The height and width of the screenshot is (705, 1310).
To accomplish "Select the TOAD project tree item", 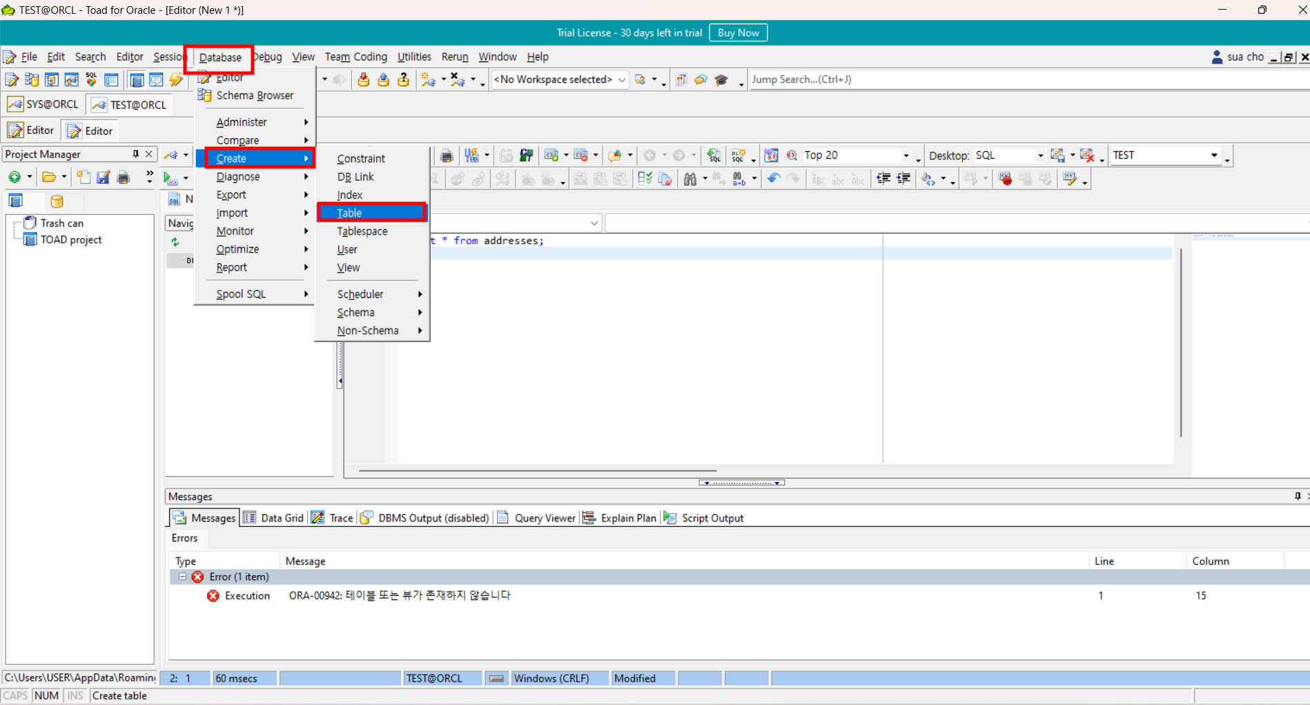I will tap(63, 240).
